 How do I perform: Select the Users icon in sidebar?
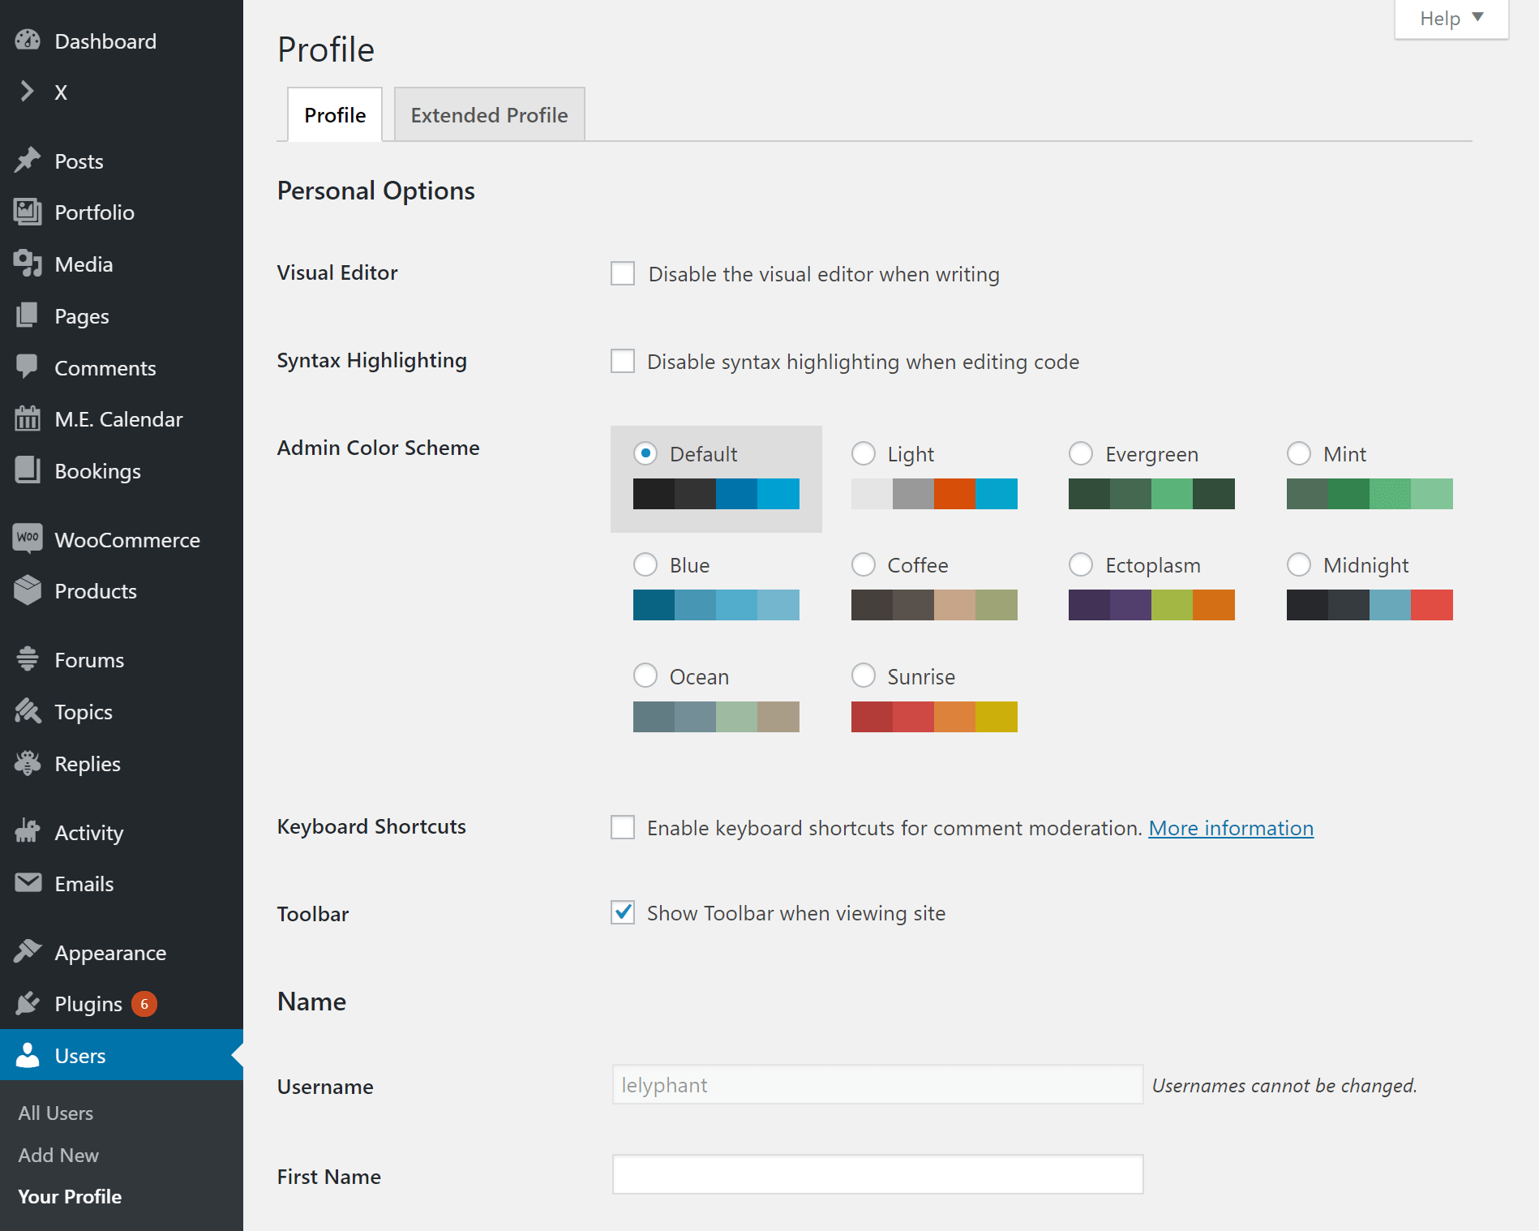(x=28, y=1055)
